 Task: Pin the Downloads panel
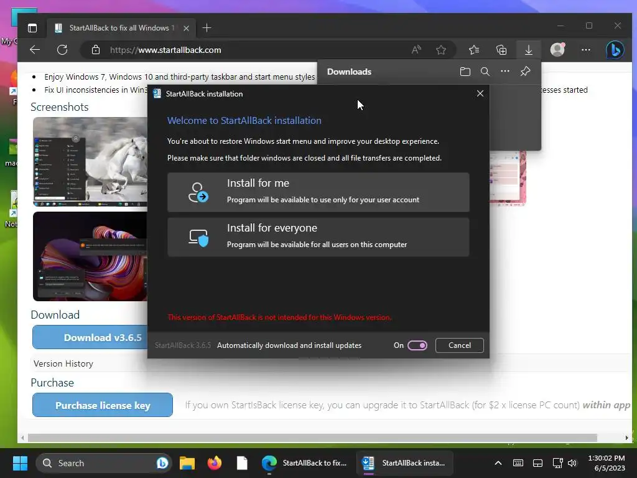coord(525,72)
